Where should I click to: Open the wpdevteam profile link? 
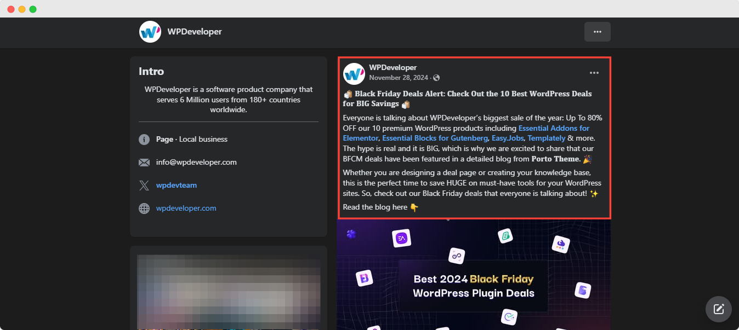(176, 185)
